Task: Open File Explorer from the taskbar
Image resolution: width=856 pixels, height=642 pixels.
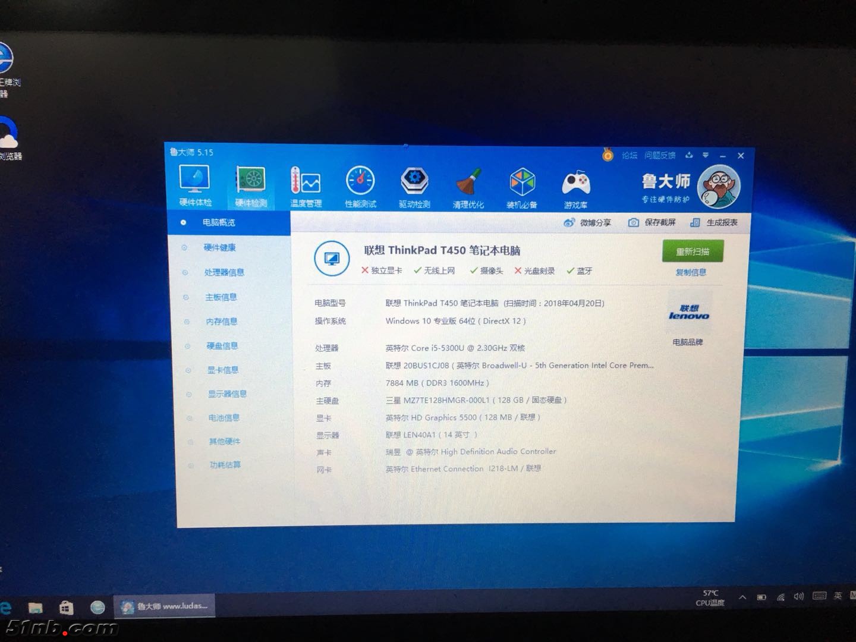Action: pyautogui.click(x=36, y=607)
